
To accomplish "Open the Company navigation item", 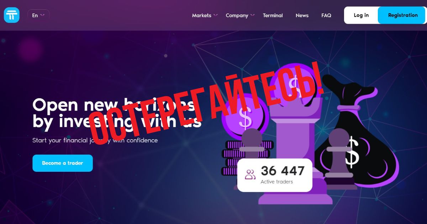I will [x=237, y=15].
